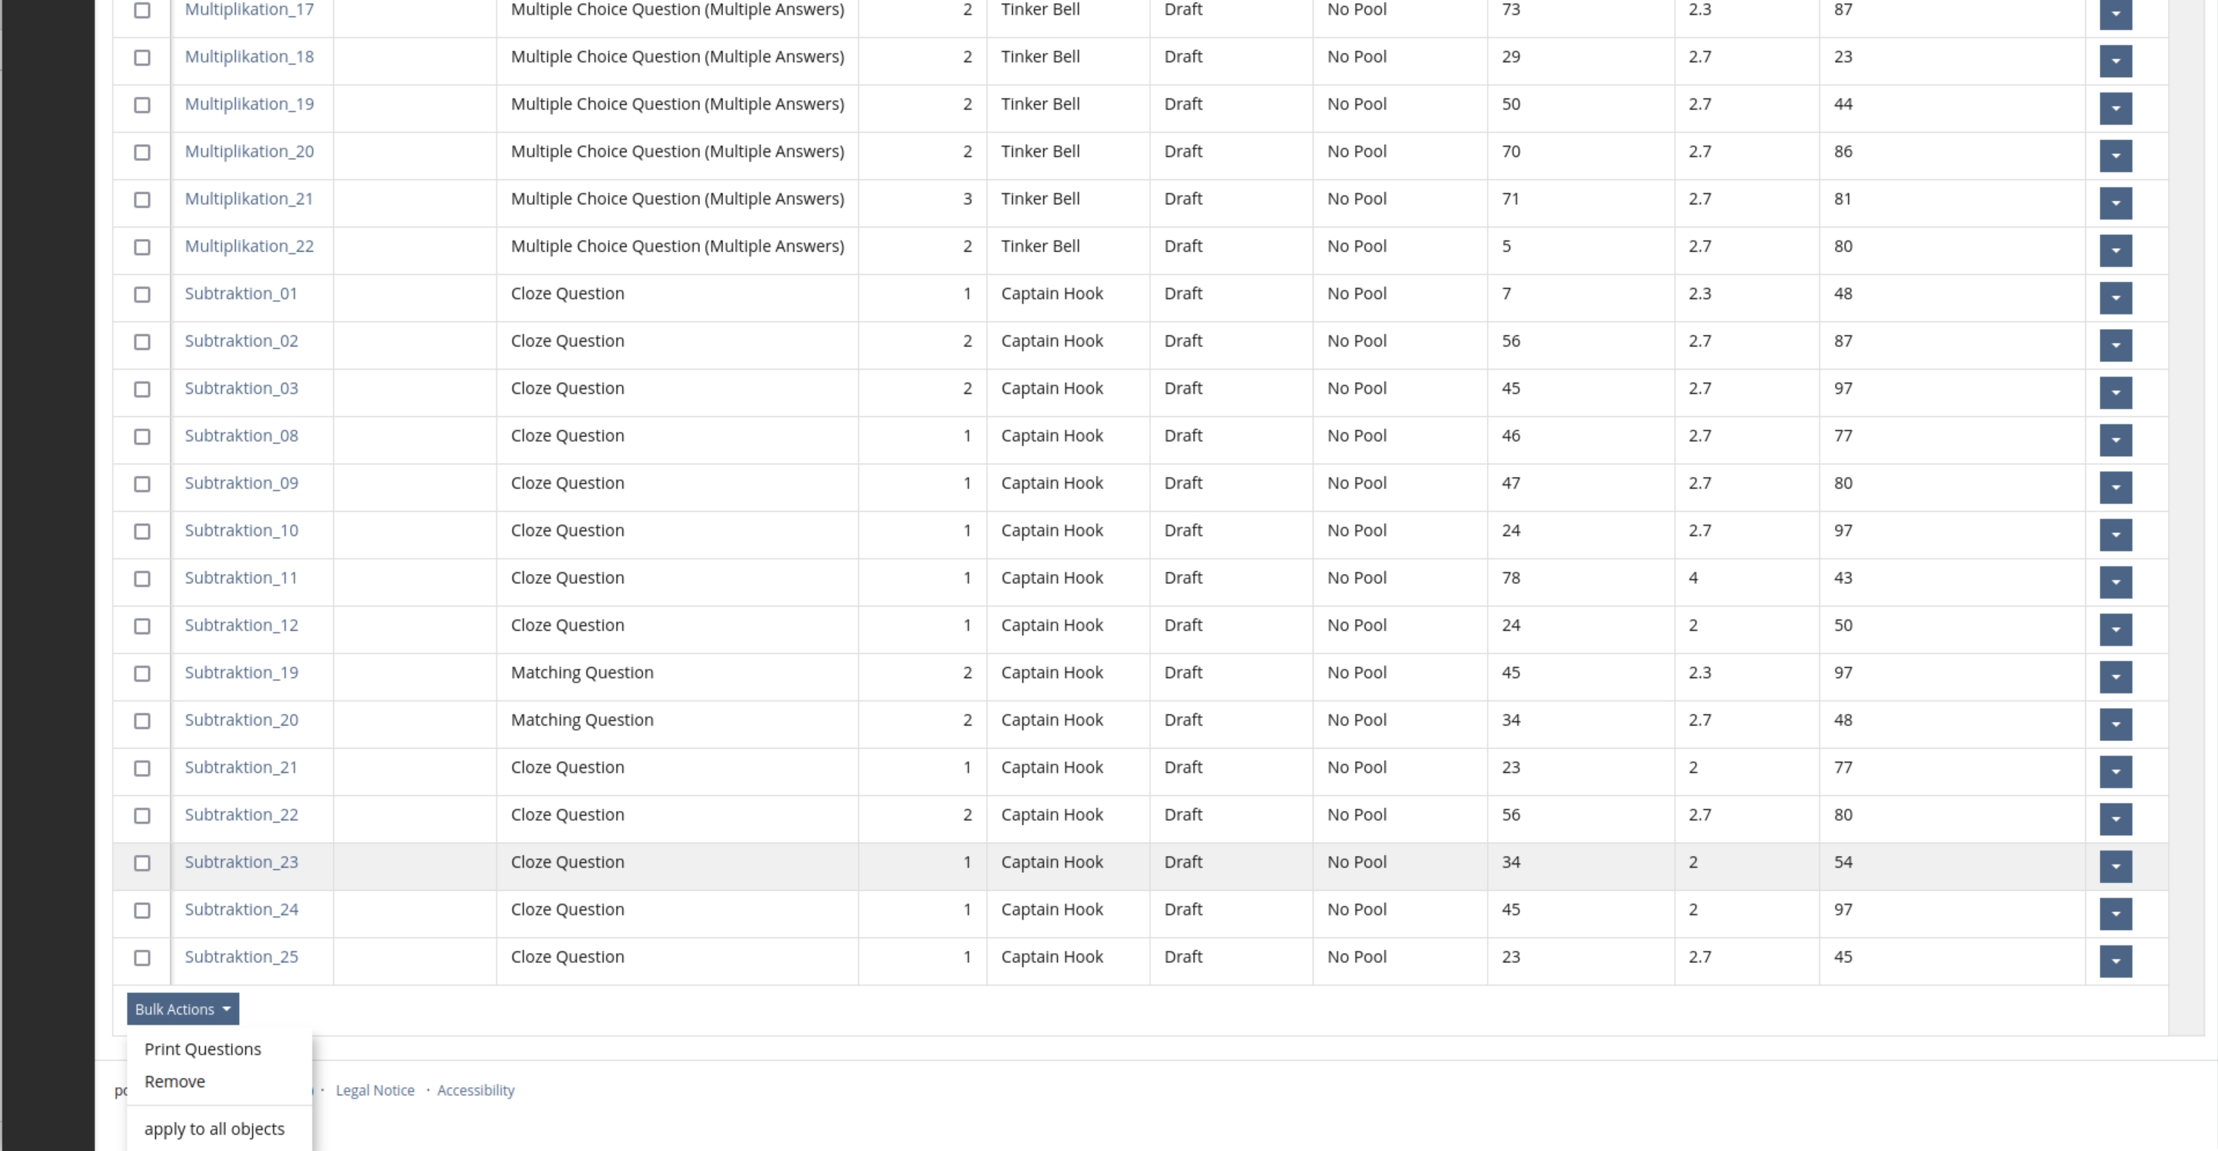Click the Accessibility footer link
2218x1151 pixels.
coord(475,1089)
